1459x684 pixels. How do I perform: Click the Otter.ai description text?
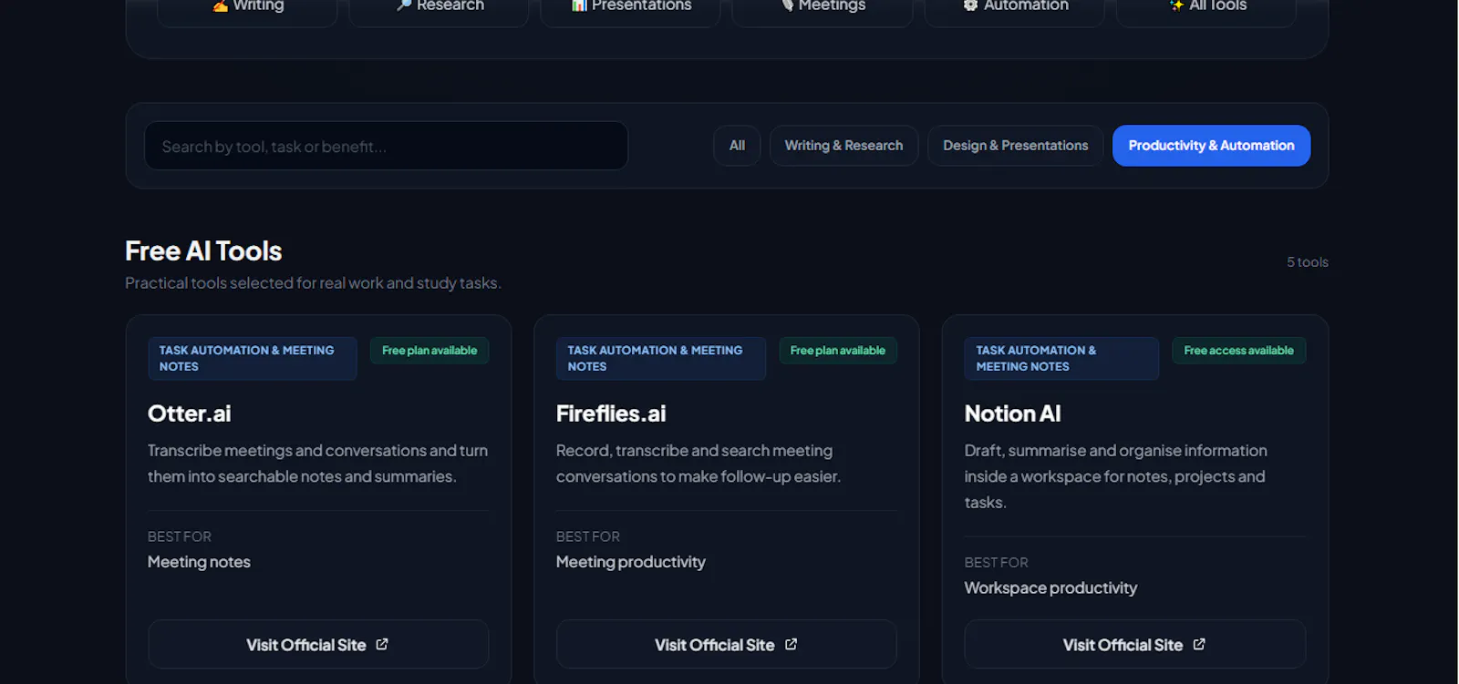317,464
